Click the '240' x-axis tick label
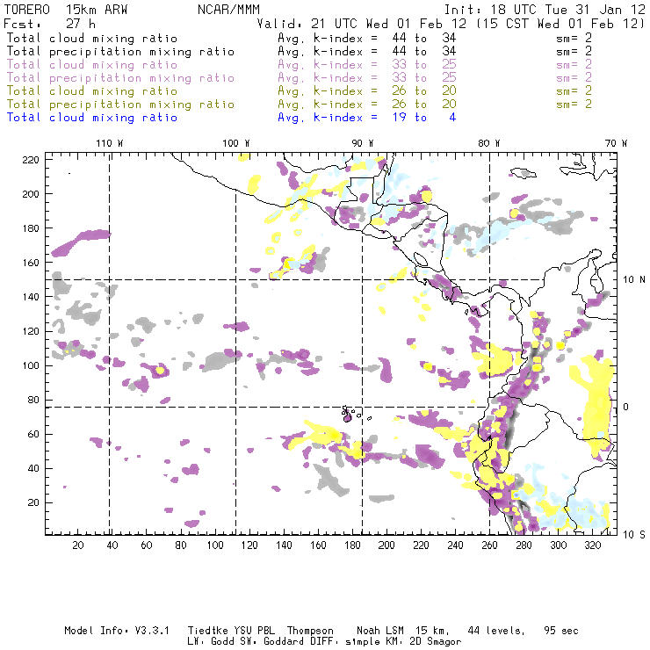Viewport: 650px width, 650px height. pos(455,545)
